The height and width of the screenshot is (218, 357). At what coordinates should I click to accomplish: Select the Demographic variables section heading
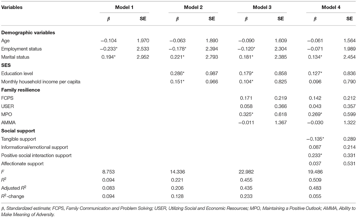tap(28, 32)
